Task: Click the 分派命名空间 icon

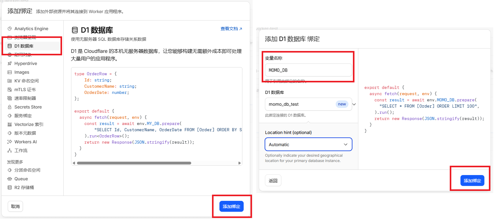Action: [10, 170]
